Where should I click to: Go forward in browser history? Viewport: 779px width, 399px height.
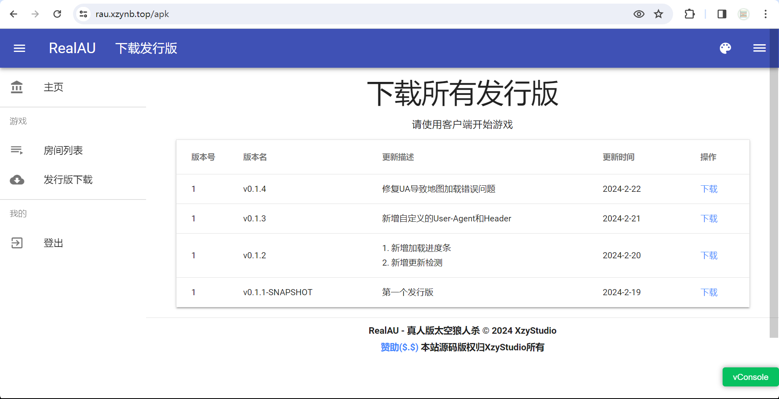35,14
